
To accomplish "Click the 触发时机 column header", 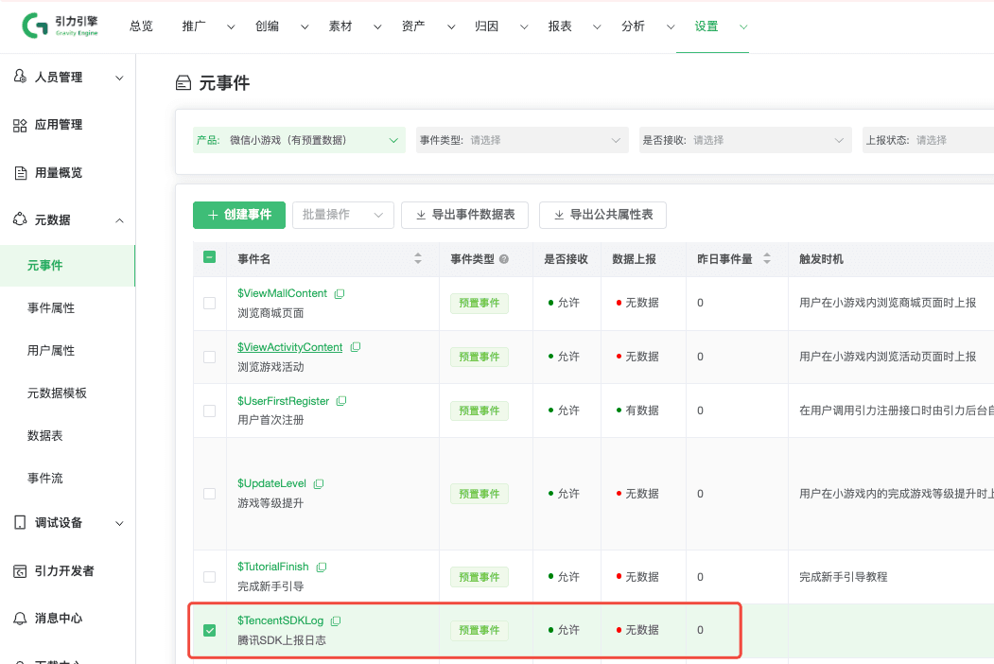I will (821, 259).
